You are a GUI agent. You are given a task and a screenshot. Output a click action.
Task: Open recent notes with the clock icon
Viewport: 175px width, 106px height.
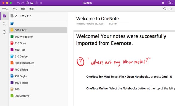[x=4, y=32]
